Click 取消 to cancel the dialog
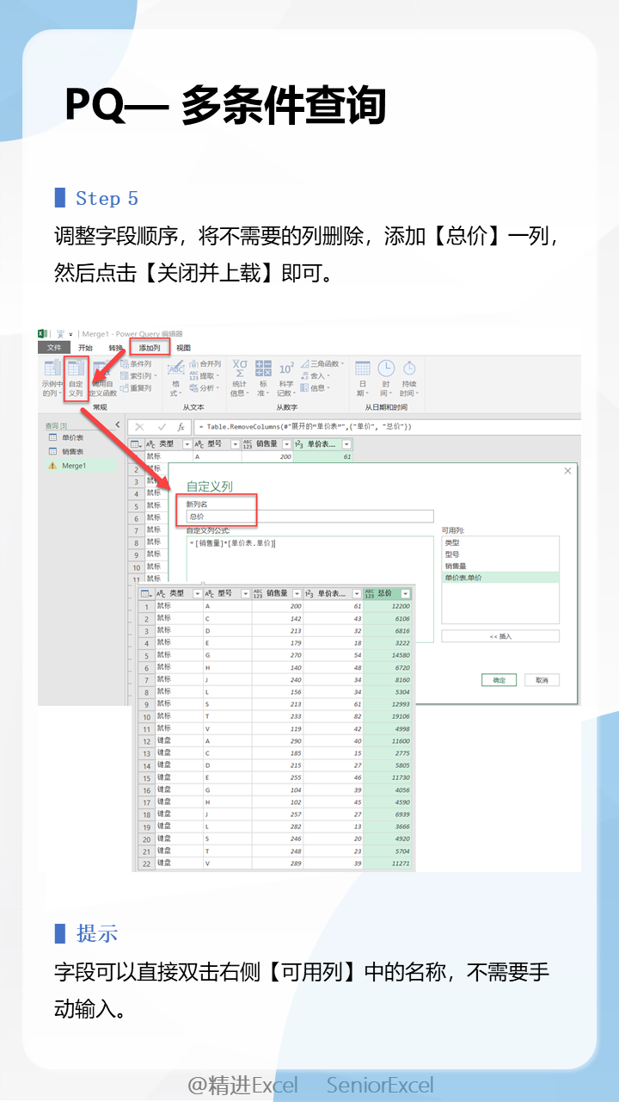 point(542,680)
